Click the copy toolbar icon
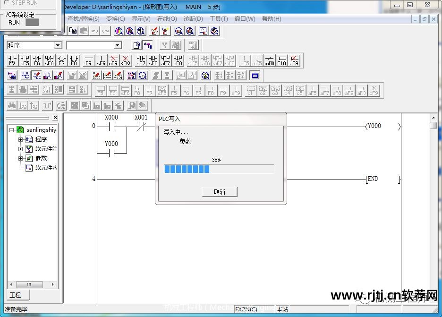This screenshot has height=317, width=442. (73, 31)
